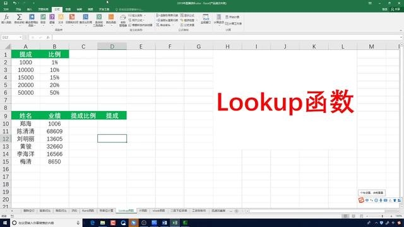Open Microsoft Edge from the taskbar
The height and width of the screenshot is (227, 404).
[92, 223]
